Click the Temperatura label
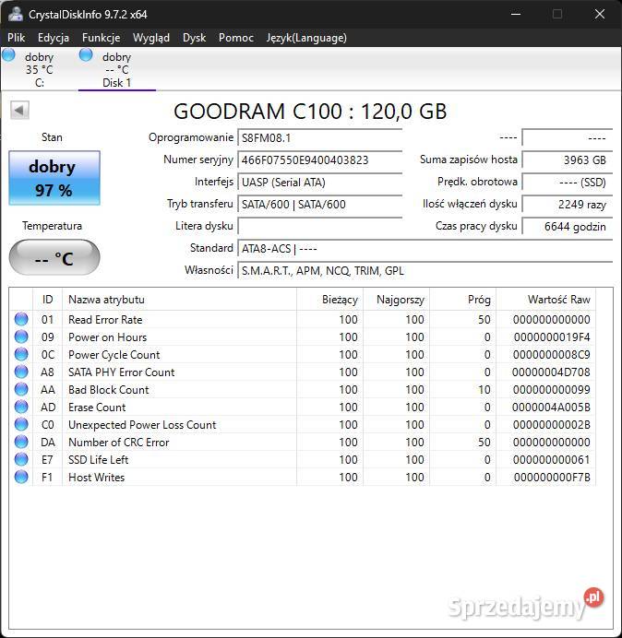The image size is (622, 638). pyautogui.click(x=52, y=226)
